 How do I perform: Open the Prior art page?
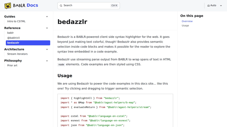point(12,65)
